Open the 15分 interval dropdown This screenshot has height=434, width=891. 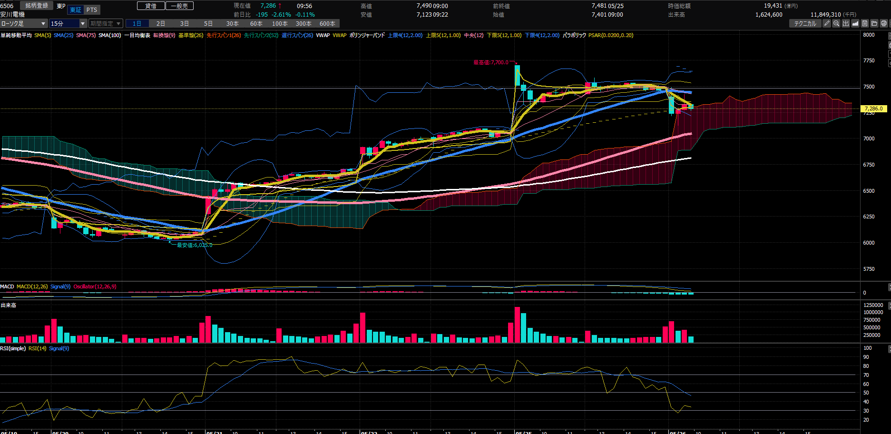point(69,23)
